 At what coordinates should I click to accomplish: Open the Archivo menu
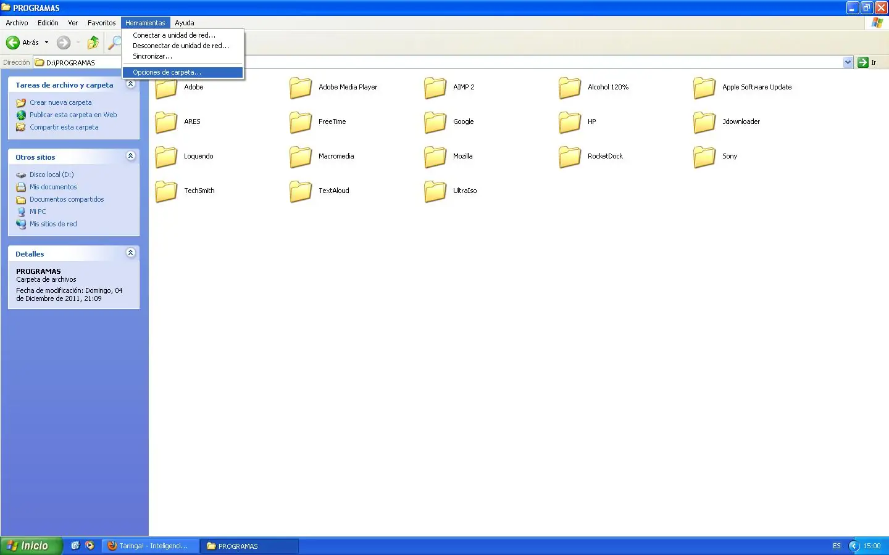click(17, 23)
